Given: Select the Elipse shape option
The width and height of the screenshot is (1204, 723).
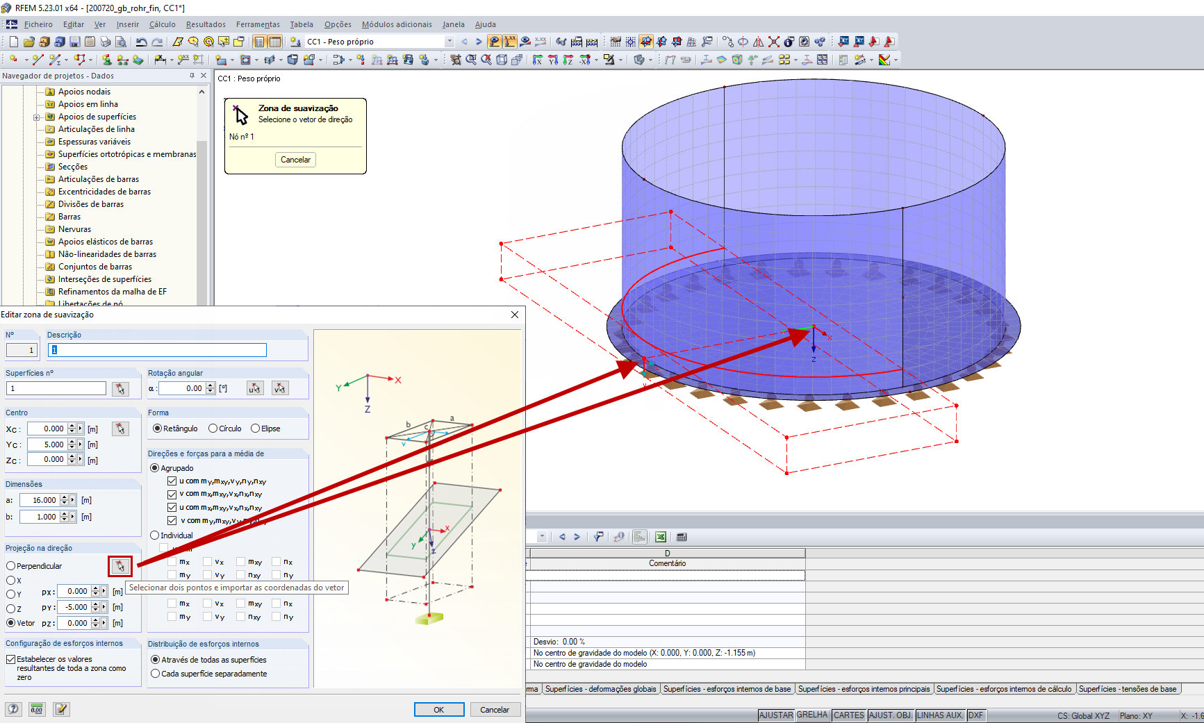Looking at the screenshot, I should click(266, 429).
